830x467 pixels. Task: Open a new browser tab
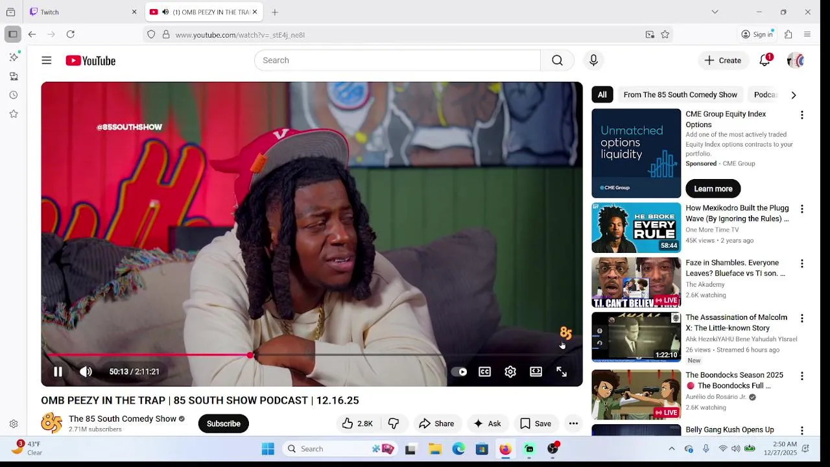tap(275, 12)
